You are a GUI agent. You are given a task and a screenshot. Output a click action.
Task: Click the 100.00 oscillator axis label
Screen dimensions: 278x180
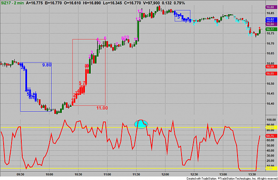(271, 120)
